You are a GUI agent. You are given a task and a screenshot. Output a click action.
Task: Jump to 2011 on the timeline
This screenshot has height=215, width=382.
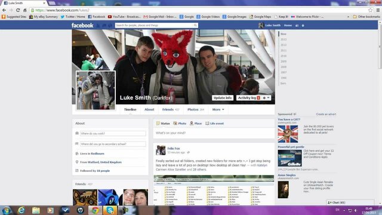(284, 50)
